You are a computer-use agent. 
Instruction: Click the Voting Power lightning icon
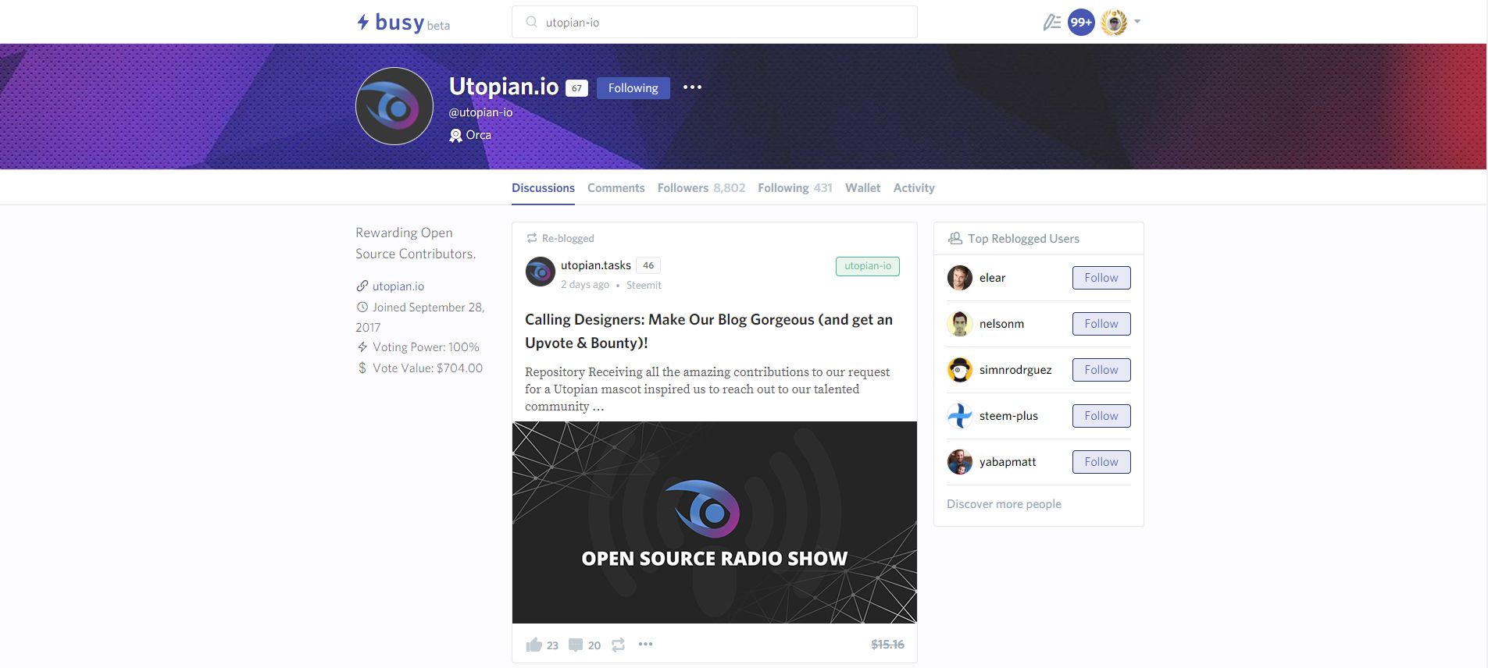coord(362,347)
